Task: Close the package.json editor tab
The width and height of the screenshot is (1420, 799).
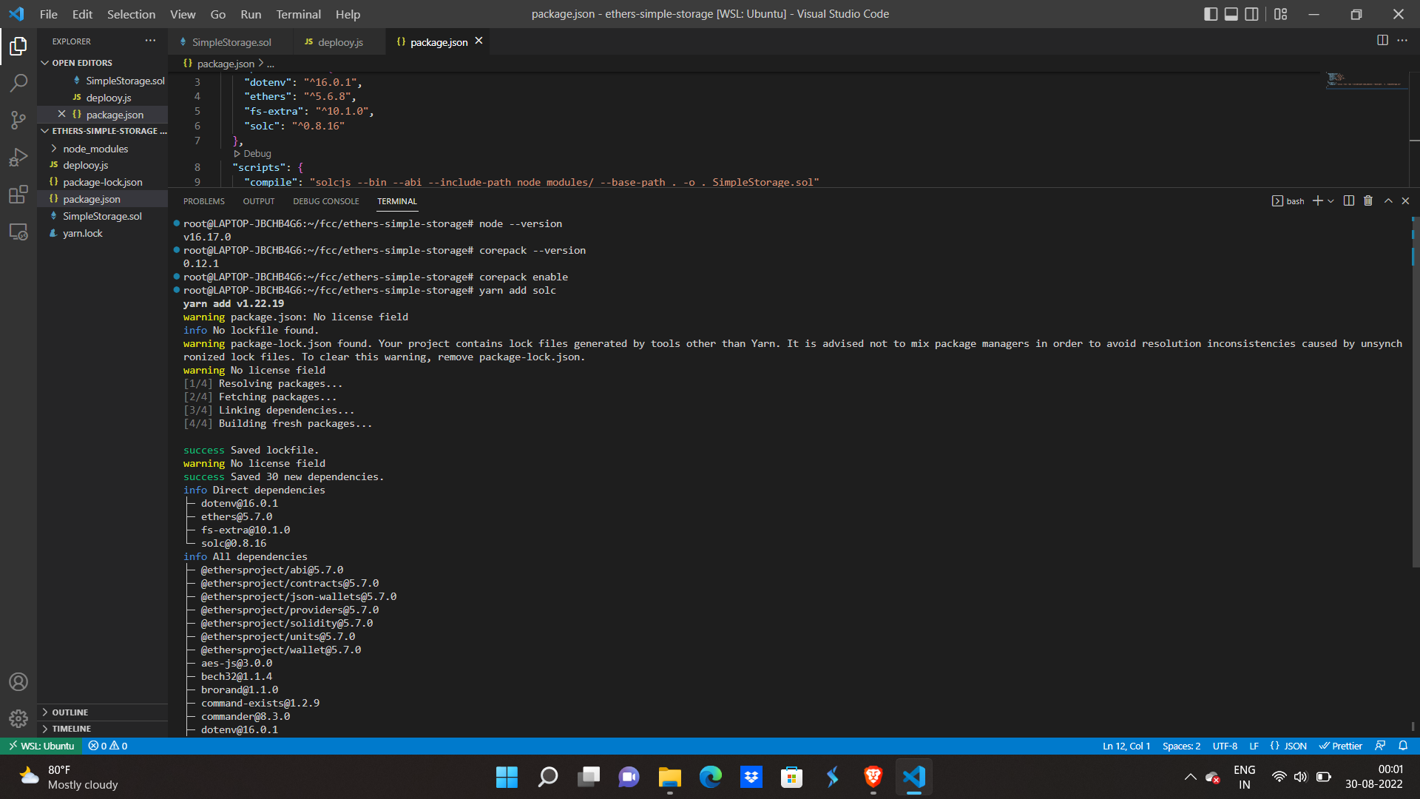Action: click(x=479, y=41)
